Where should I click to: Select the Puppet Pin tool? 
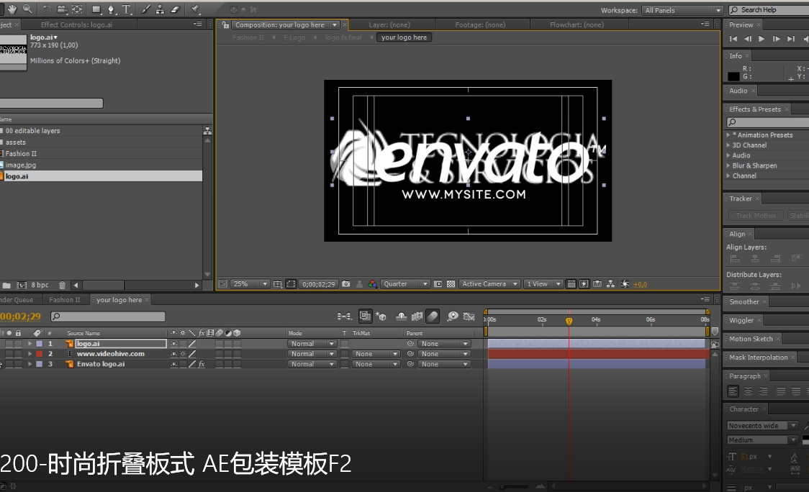[194, 9]
